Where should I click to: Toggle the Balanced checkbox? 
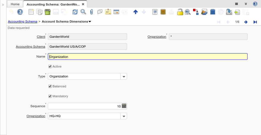tap(50, 86)
